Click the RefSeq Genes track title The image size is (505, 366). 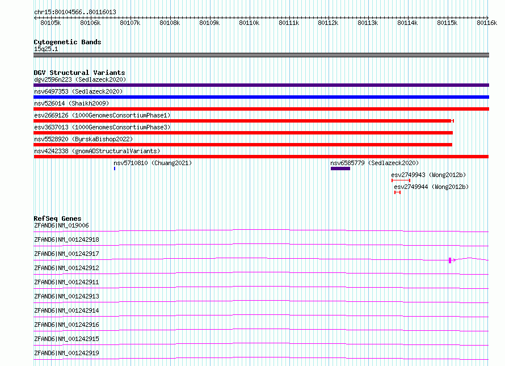coord(57,218)
